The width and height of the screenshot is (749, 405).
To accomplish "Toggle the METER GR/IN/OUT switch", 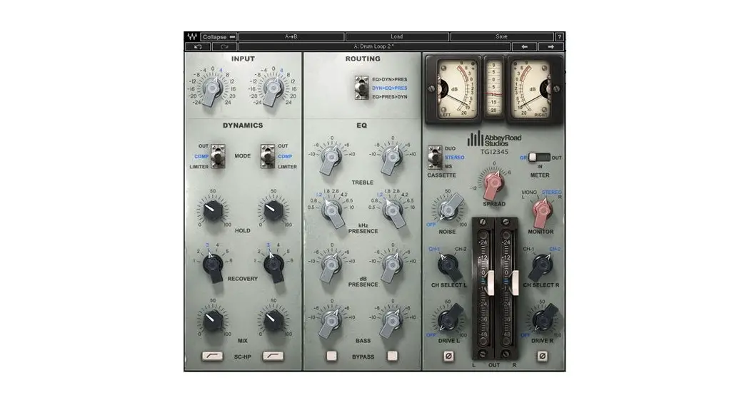I will click(x=539, y=158).
